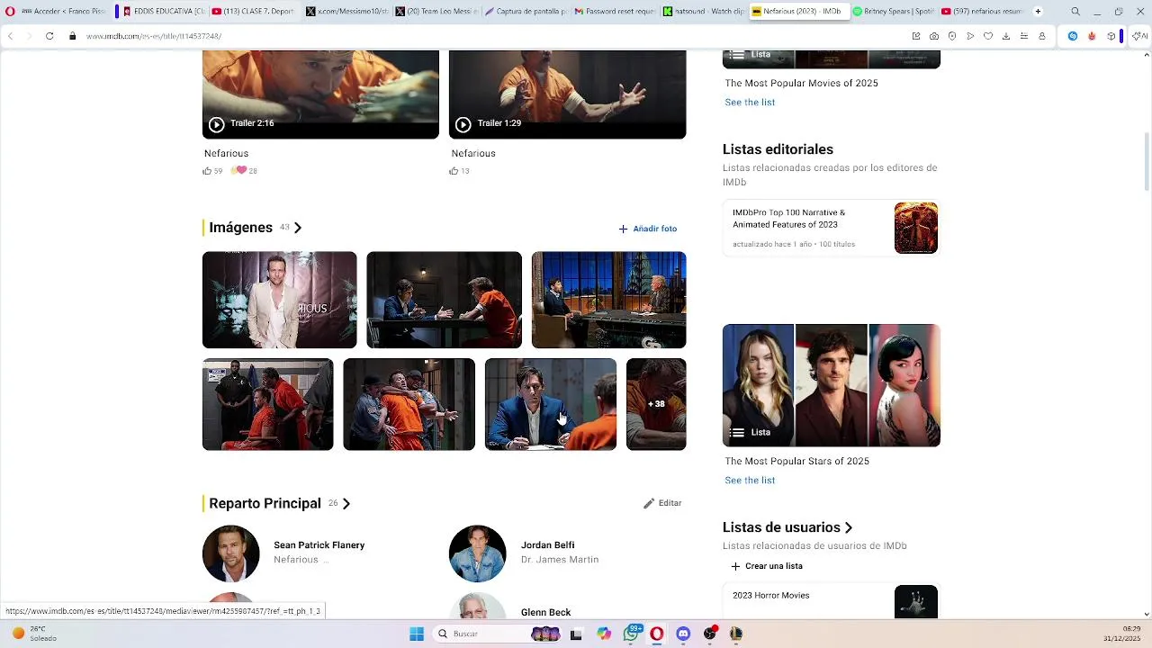The image size is (1152, 648).
Task: Click the weather widget showing 26°C Soleado
Action: [33, 634]
